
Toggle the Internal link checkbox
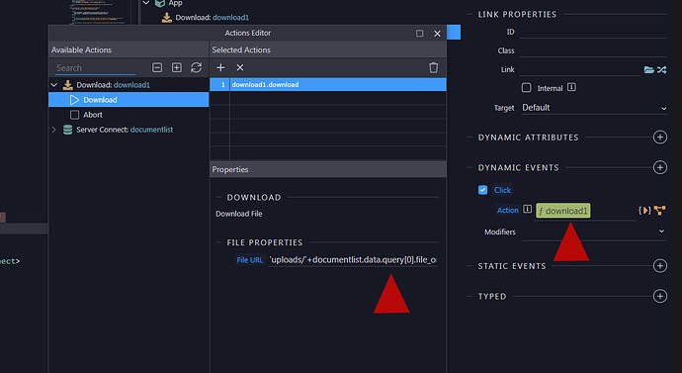click(526, 88)
